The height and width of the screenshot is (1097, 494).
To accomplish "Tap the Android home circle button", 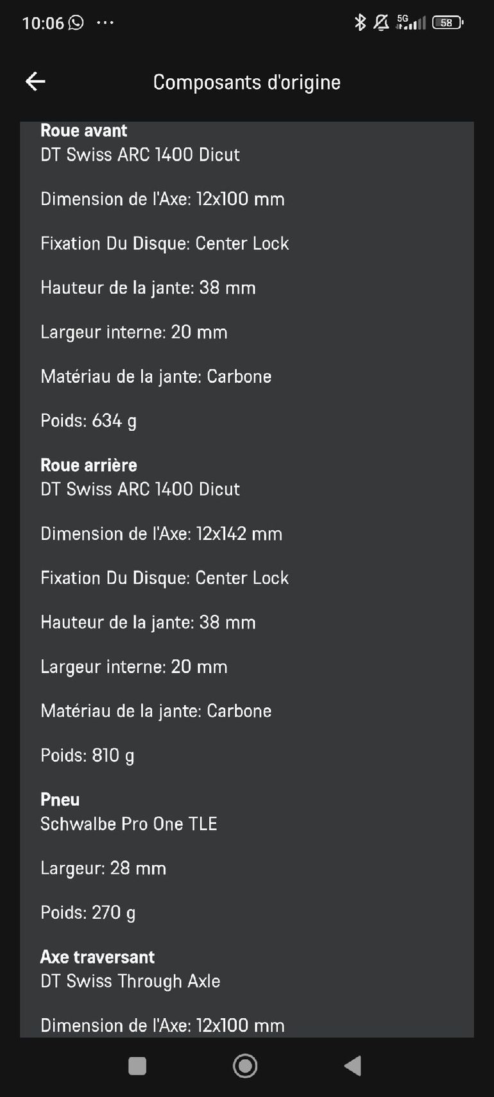I will 245,1066.
